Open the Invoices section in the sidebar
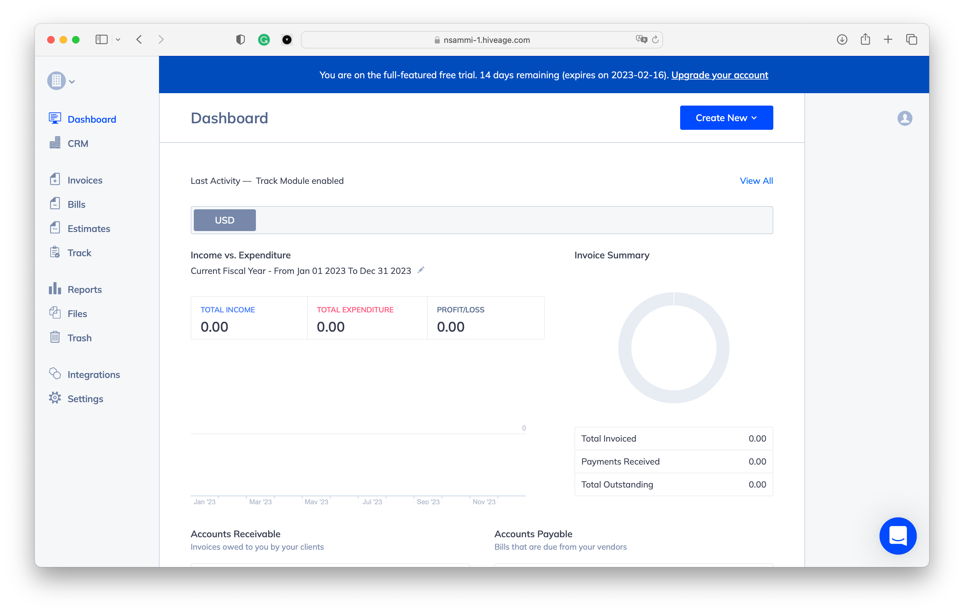This screenshot has width=964, height=613. click(85, 180)
